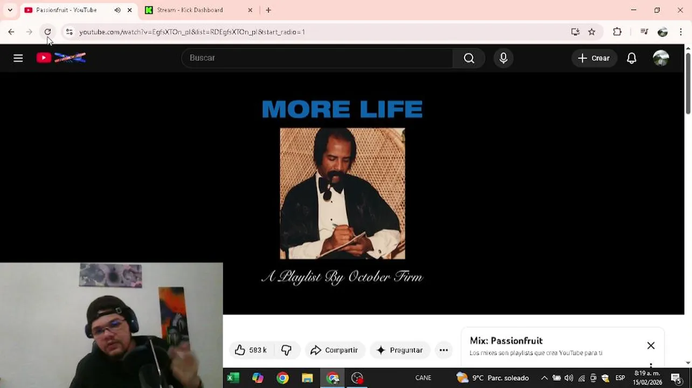The height and width of the screenshot is (388, 692).
Task: Reload the YouTube page
Action: [47, 32]
